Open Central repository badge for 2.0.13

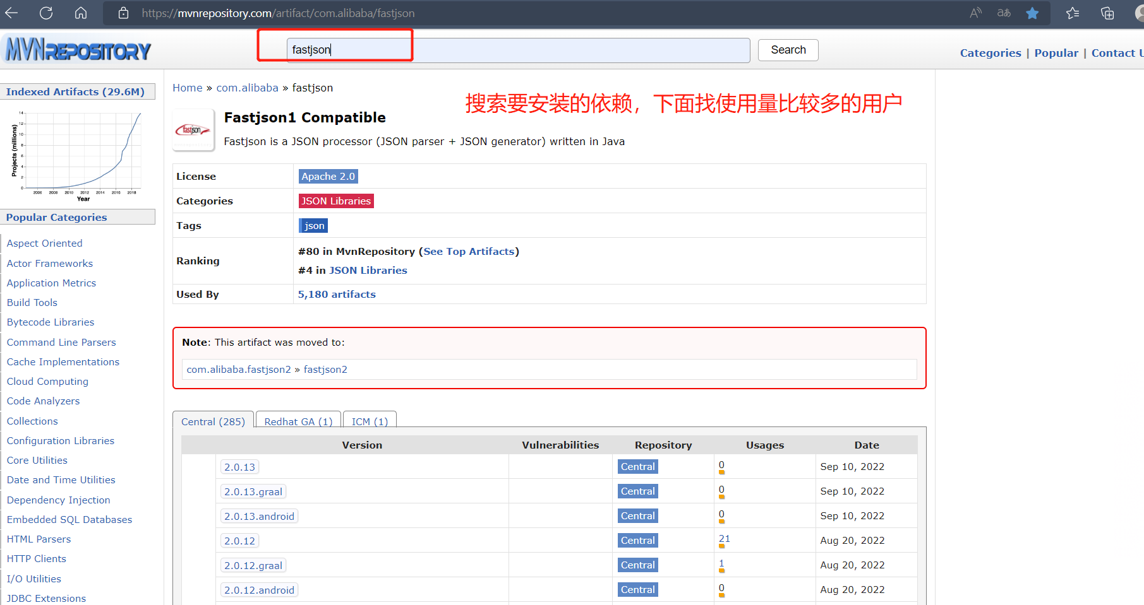tap(638, 466)
